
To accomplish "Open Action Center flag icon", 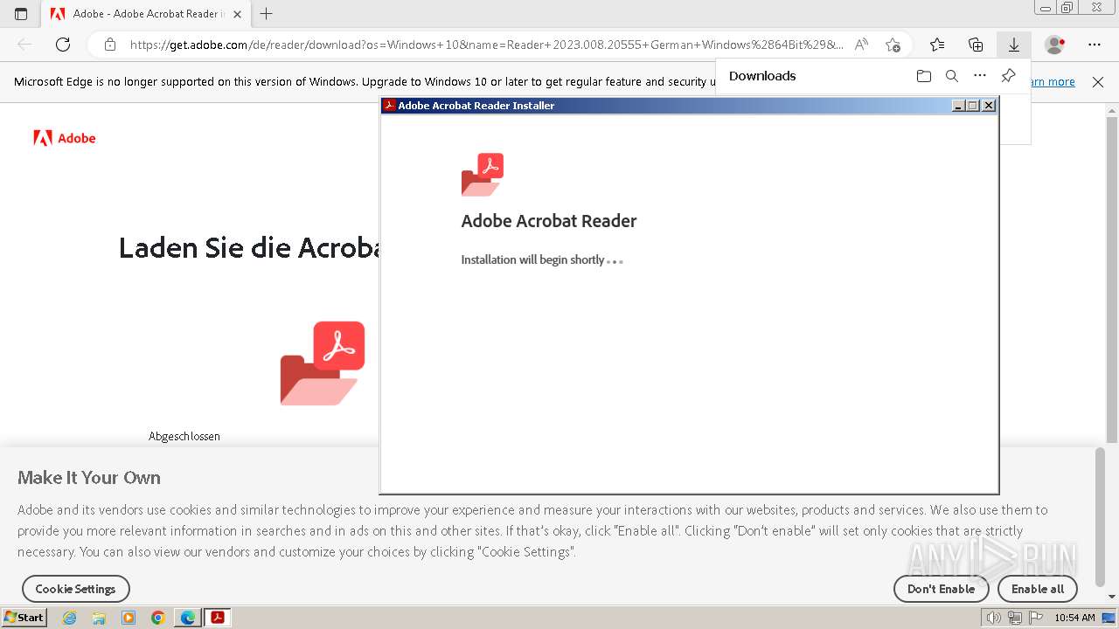I will click(x=1035, y=618).
